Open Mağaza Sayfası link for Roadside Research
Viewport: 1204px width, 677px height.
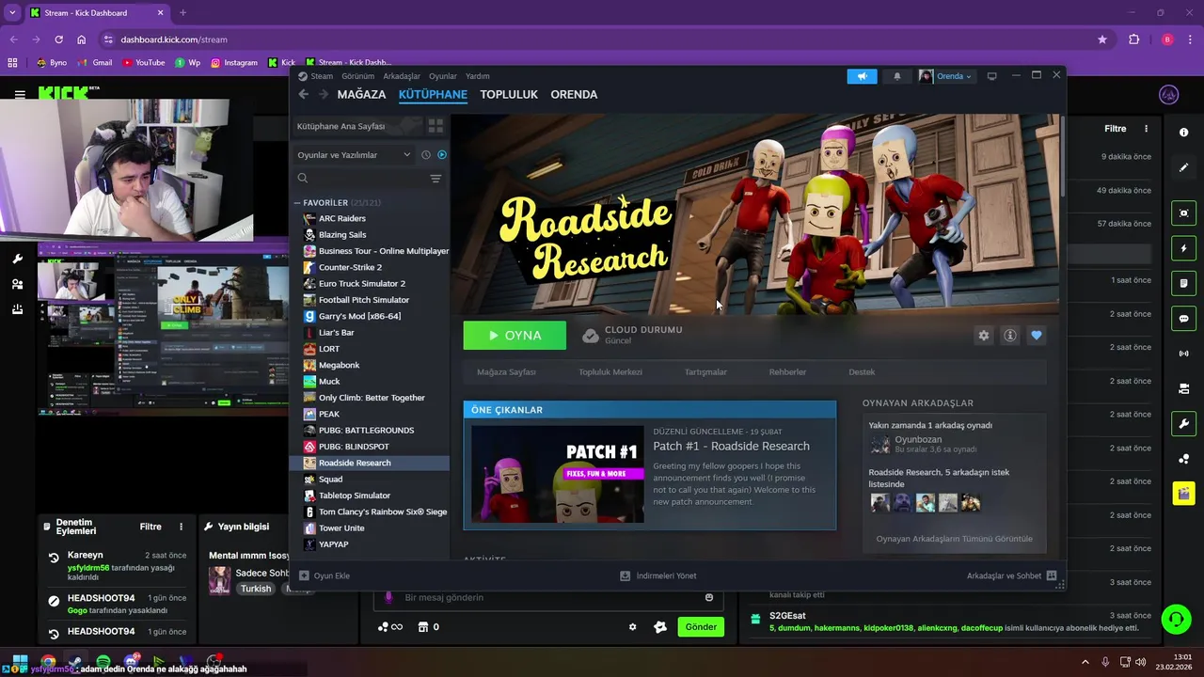click(x=506, y=372)
